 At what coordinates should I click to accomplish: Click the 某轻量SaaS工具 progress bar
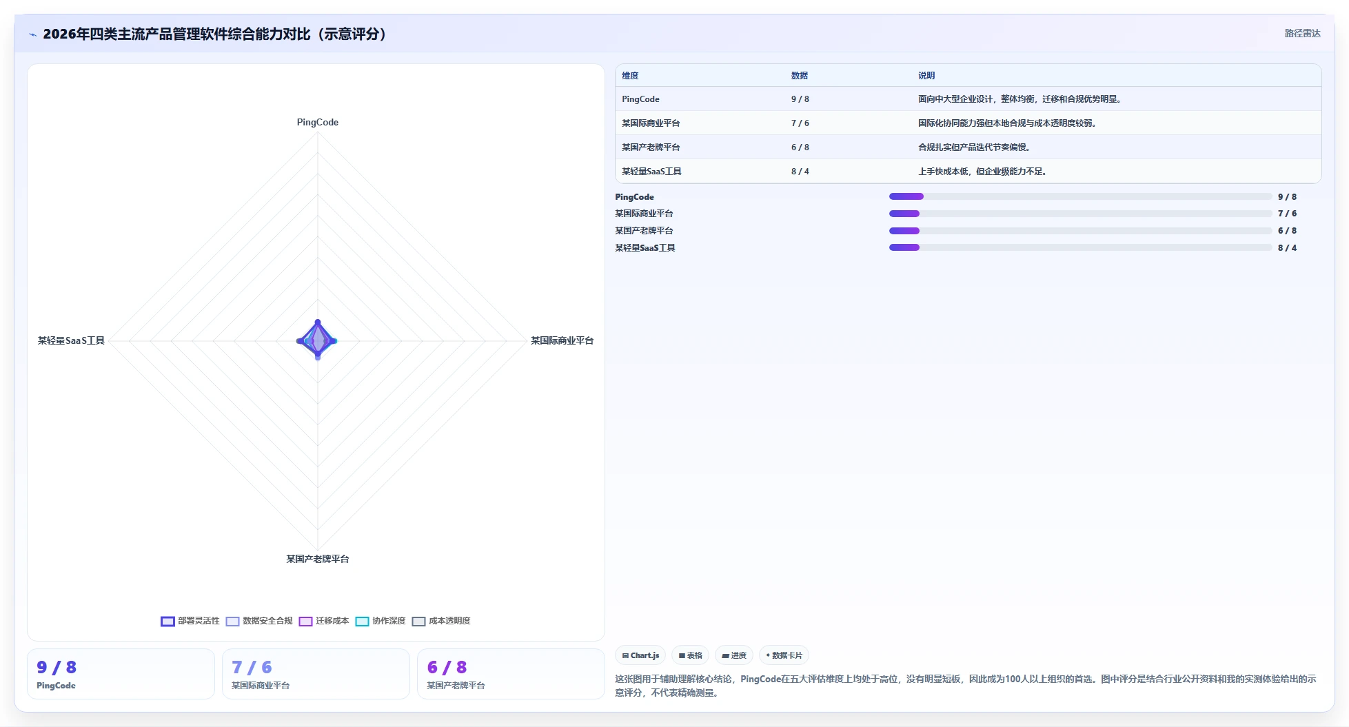[1080, 247]
